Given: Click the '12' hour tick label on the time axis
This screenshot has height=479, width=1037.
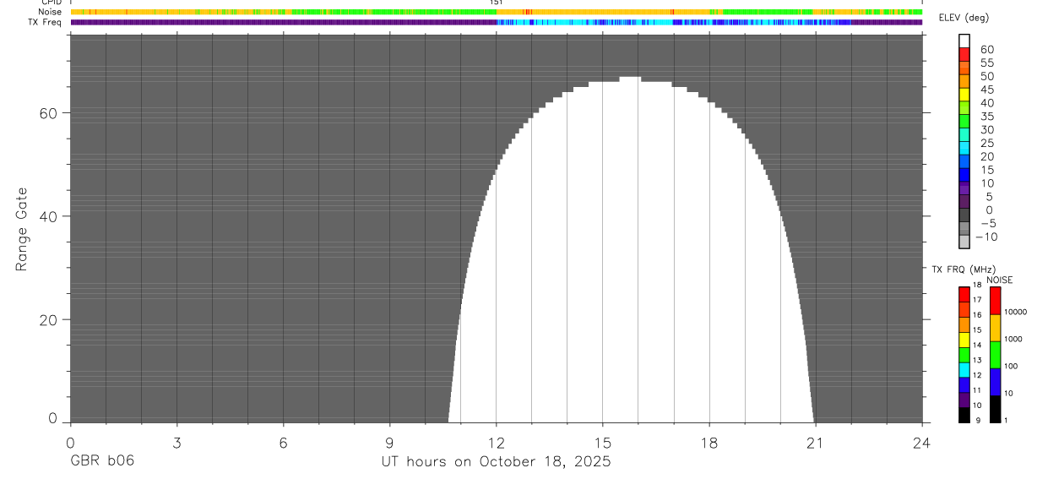Looking at the screenshot, I should point(497,442).
